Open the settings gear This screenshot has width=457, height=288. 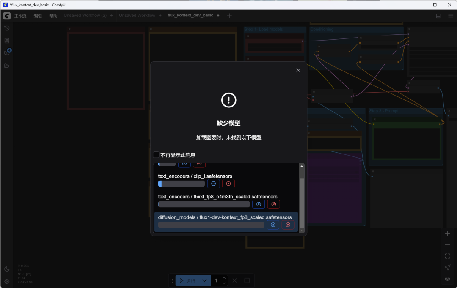coord(7,282)
